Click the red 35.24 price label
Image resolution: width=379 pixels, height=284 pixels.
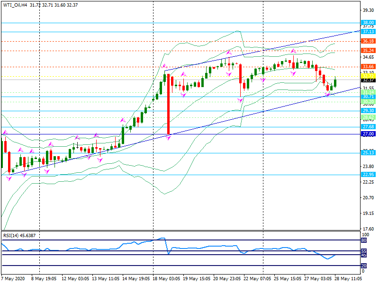[x=368, y=50]
